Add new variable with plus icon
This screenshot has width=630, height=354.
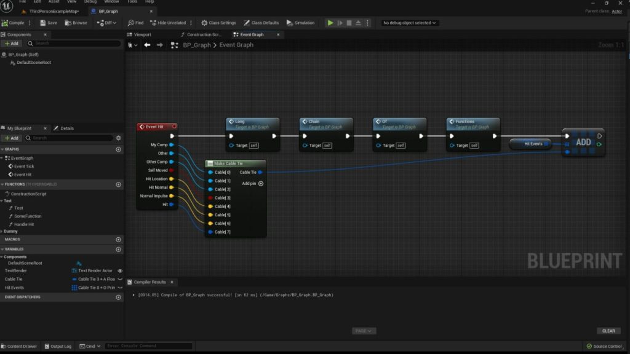click(x=118, y=250)
